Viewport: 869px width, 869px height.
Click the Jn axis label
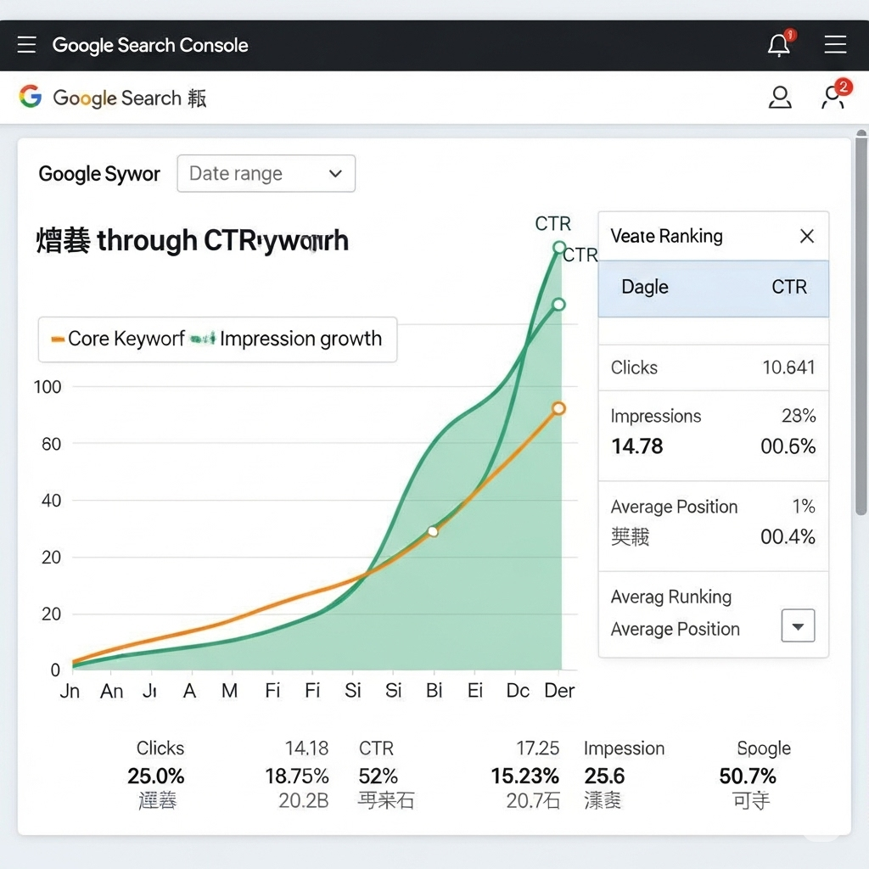click(x=70, y=691)
